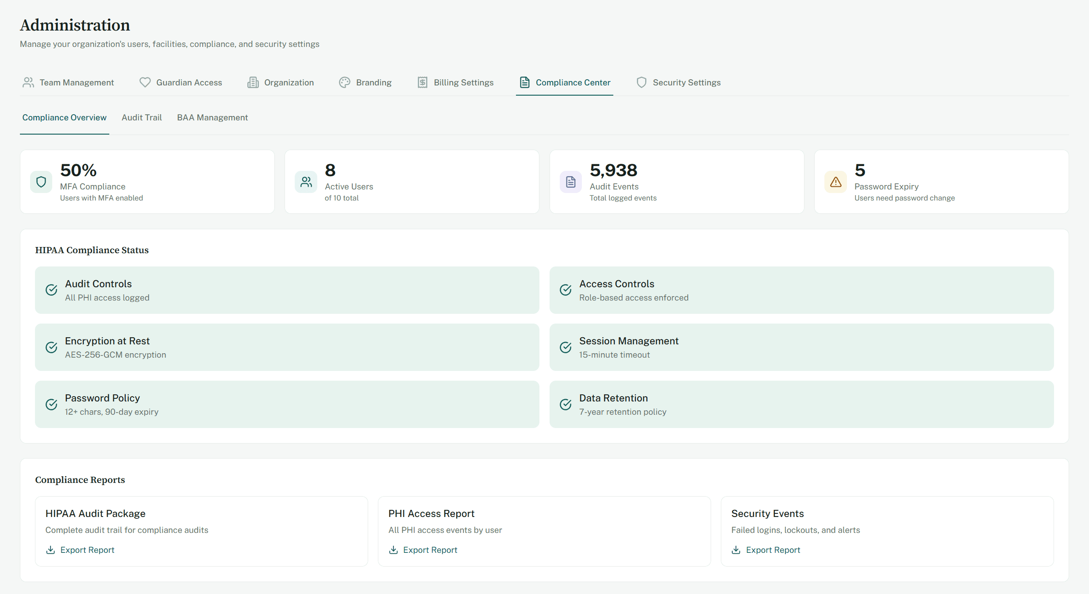Open the Billing Settings tab
The width and height of the screenshot is (1089, 594).
tap(455, 82)
